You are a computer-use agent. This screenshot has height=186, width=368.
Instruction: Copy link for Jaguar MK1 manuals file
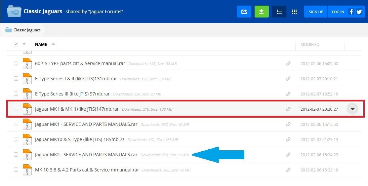click(288, 124)
